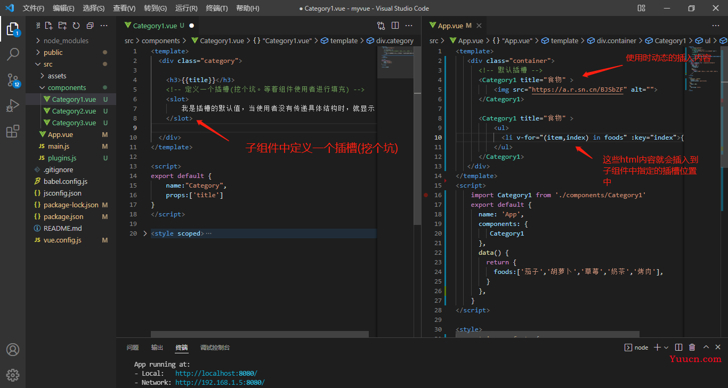Customize layout icon in title bar
728x388 pixels.
[641, 8]
